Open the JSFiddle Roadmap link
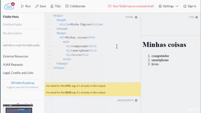The height and width of the screenshot is (113, 201). click(x=22, y=83)
